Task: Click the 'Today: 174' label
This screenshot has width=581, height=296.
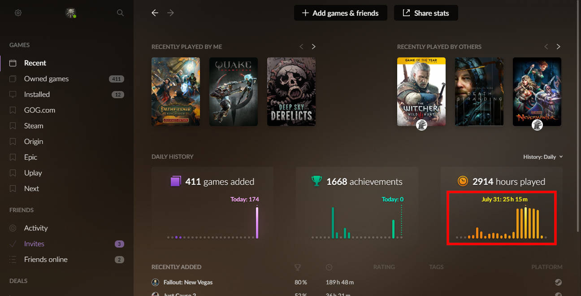Action: coord(245,199)
